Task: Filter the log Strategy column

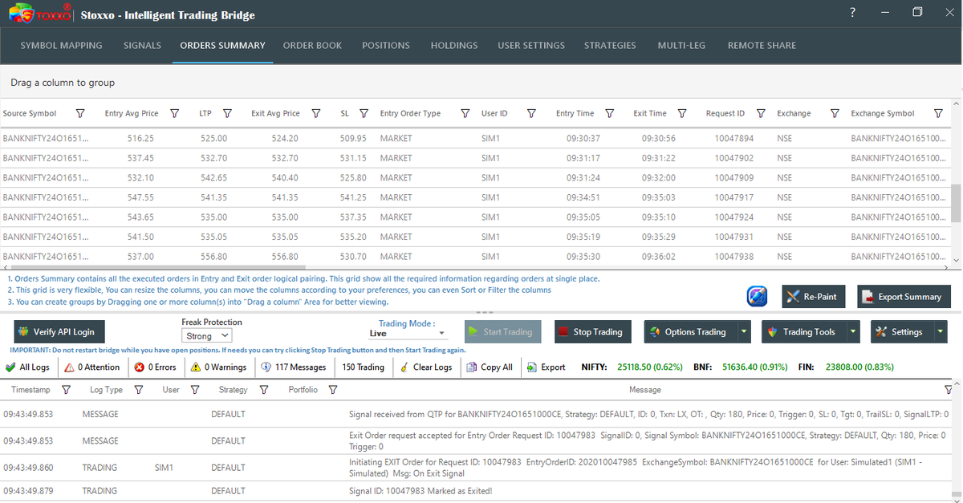Action: 265,390
